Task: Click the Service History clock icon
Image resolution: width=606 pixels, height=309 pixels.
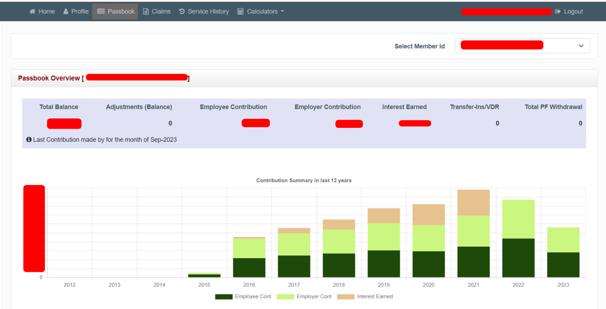Action: [x=181, y=11]
